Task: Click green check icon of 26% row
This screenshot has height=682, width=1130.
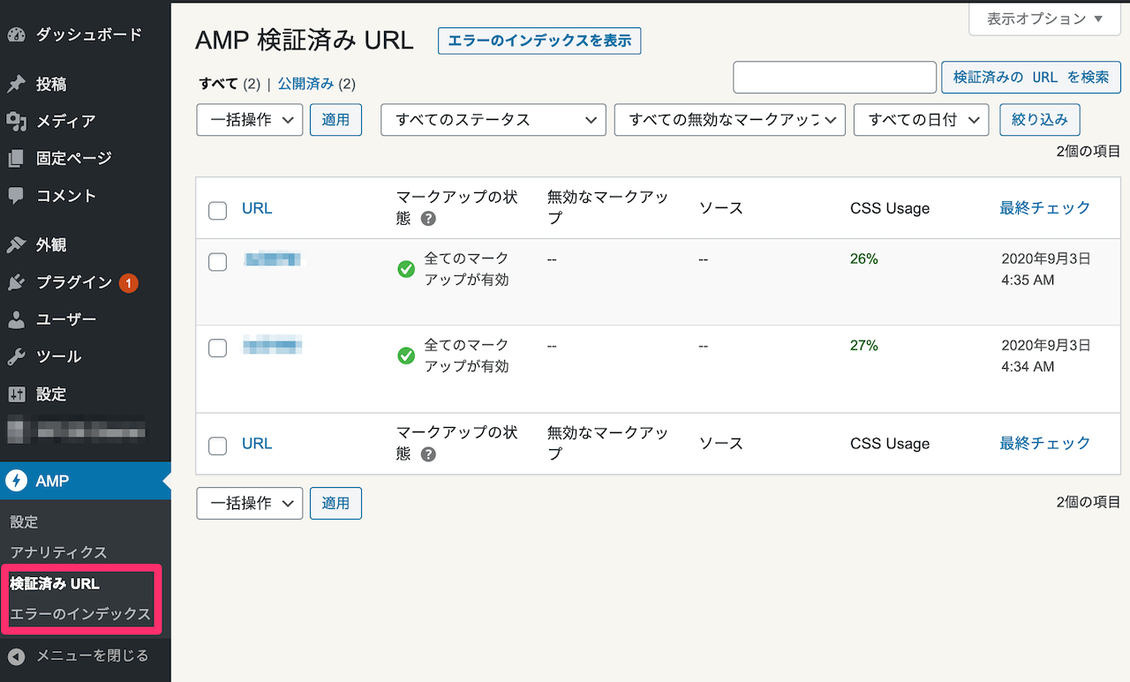Action: point(406,269)
